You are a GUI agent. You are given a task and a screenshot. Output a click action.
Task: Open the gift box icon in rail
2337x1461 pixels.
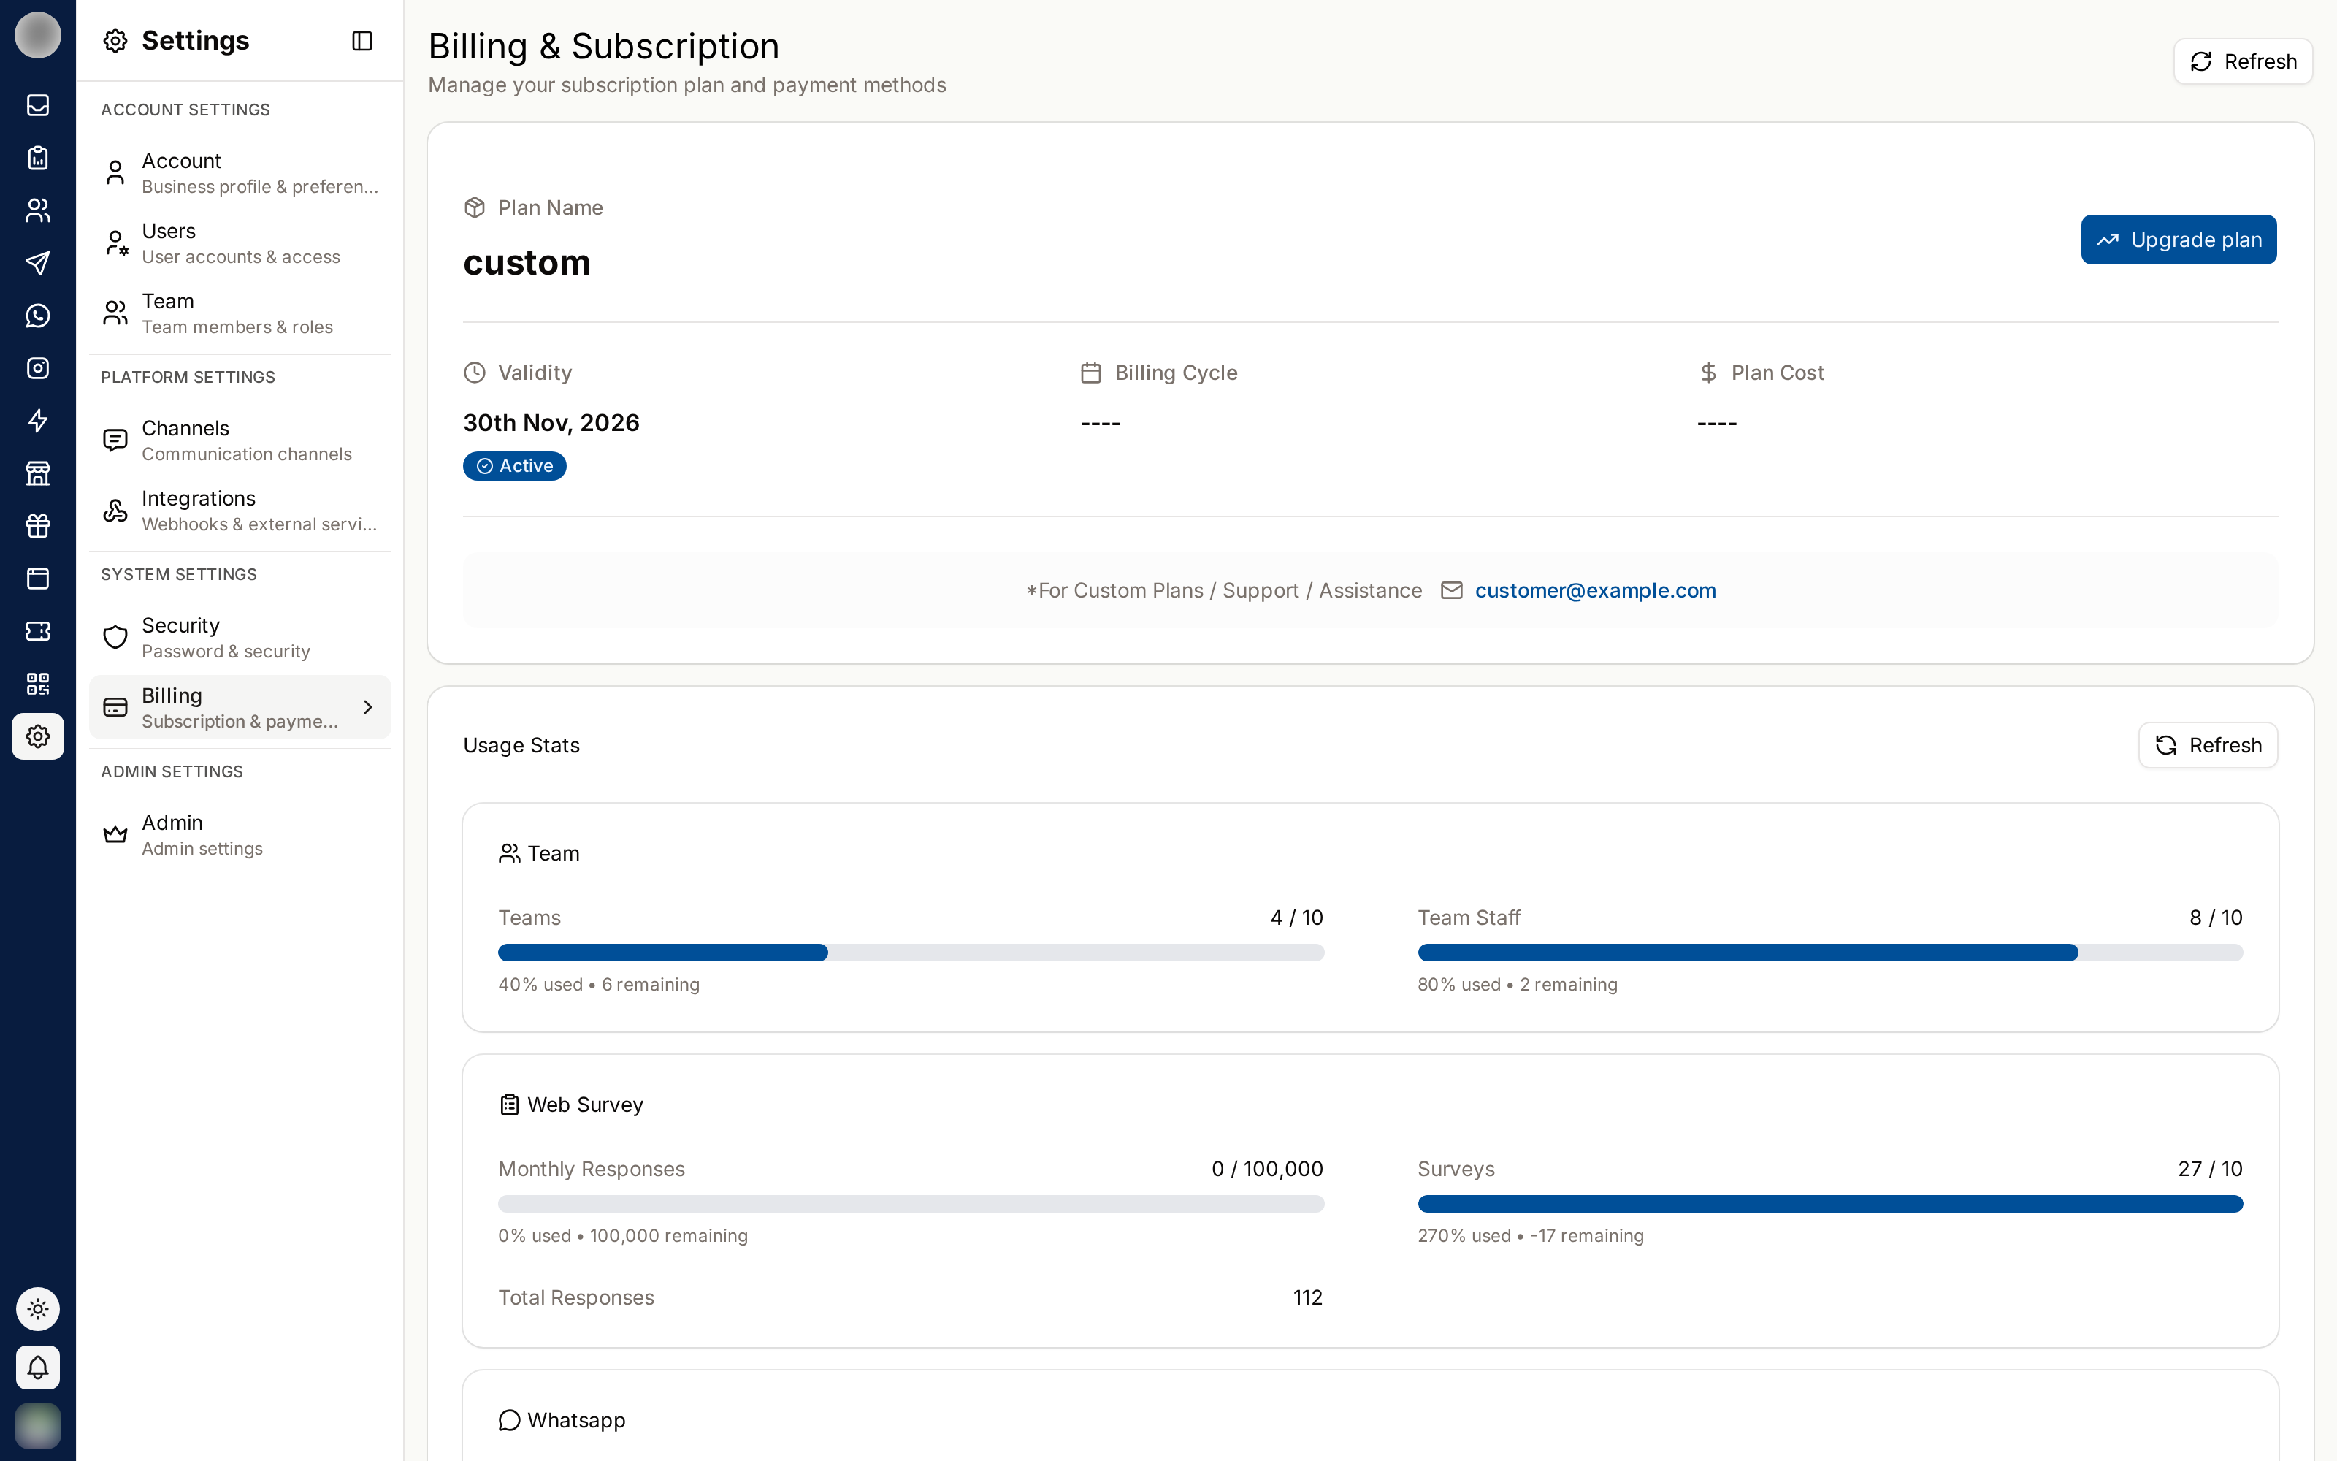tap(38, 526)
